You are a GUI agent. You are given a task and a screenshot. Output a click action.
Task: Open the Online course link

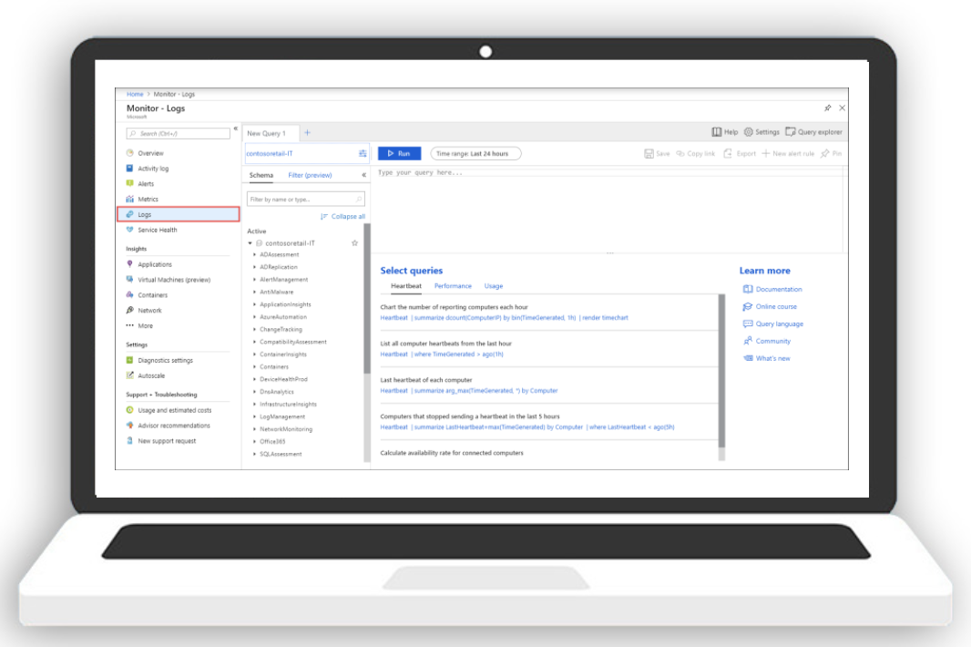770,307
